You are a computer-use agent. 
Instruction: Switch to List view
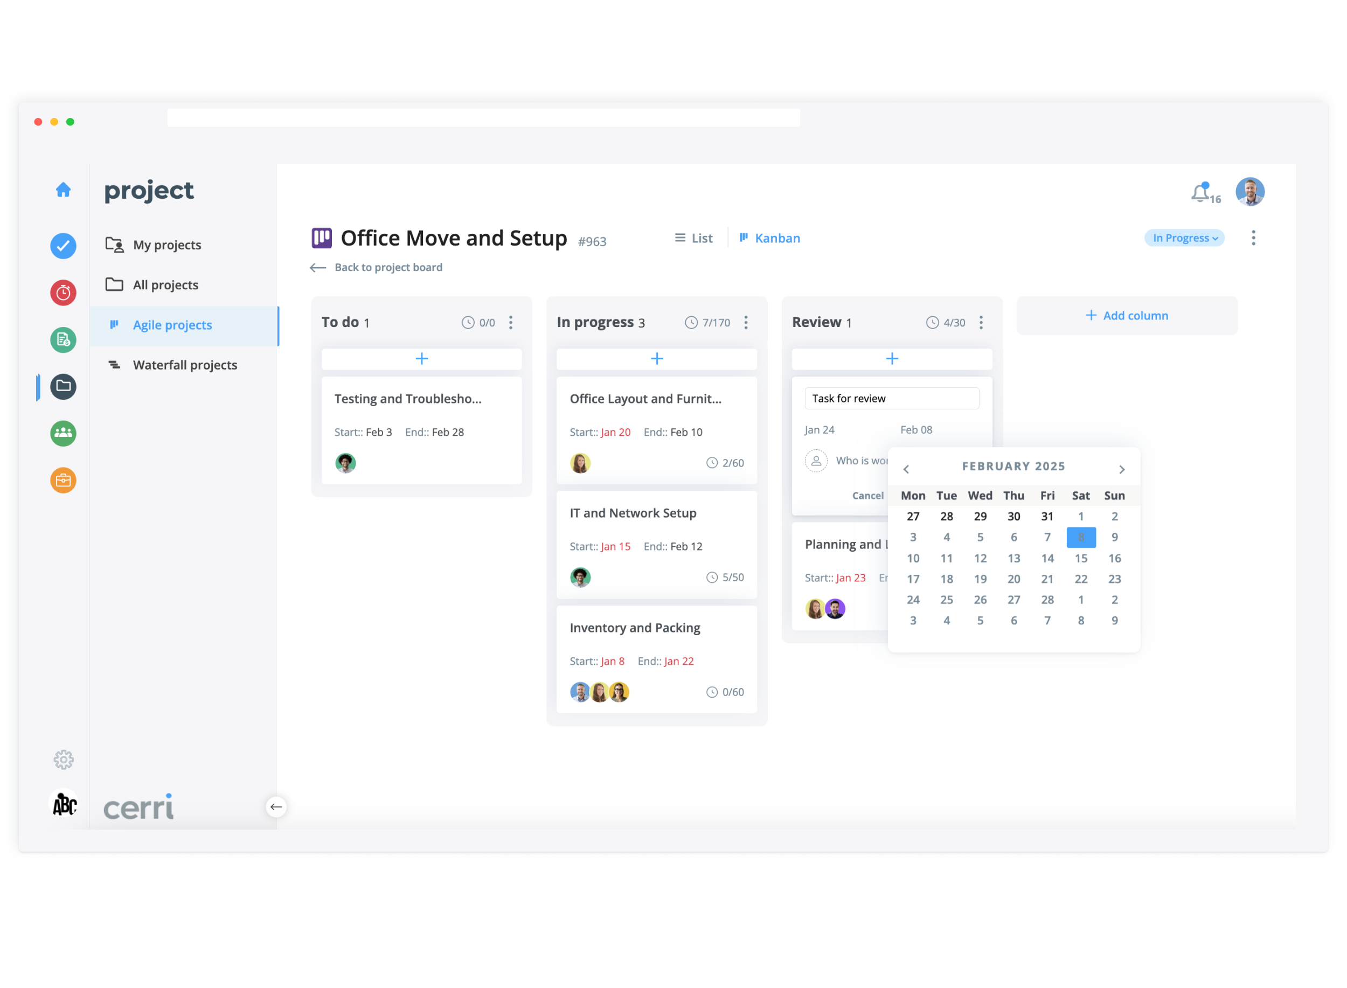pyautogui.click(x=694, y=238)
